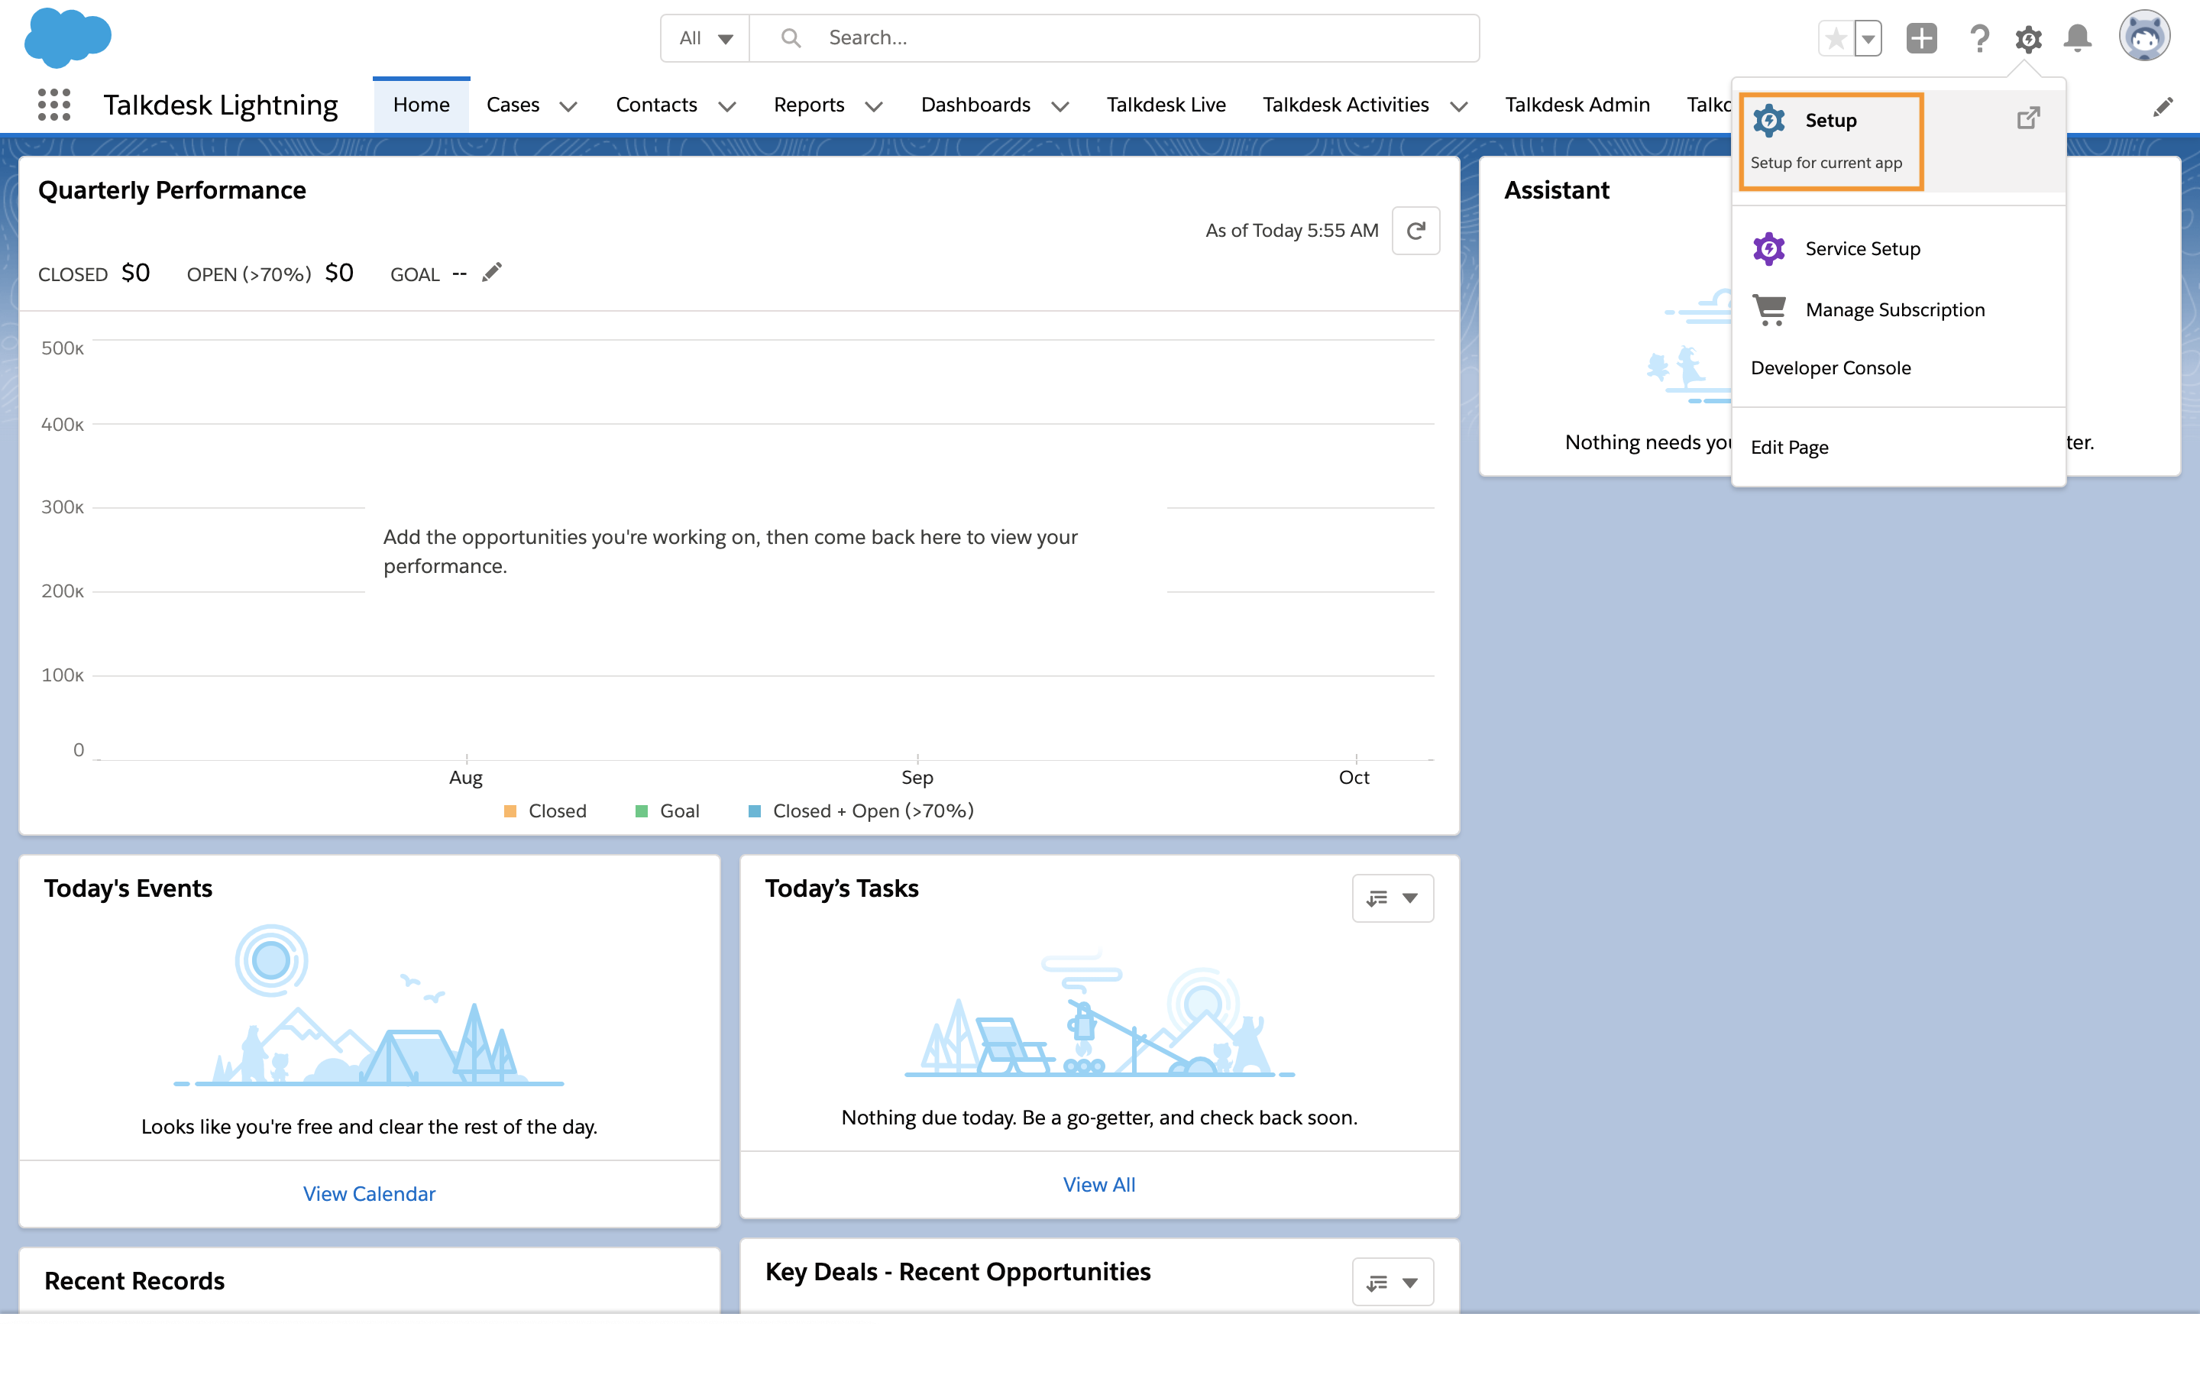Click the pencil icon to edit navigation
The image size is (2200, 1375).
click(x=2163, y=106)
